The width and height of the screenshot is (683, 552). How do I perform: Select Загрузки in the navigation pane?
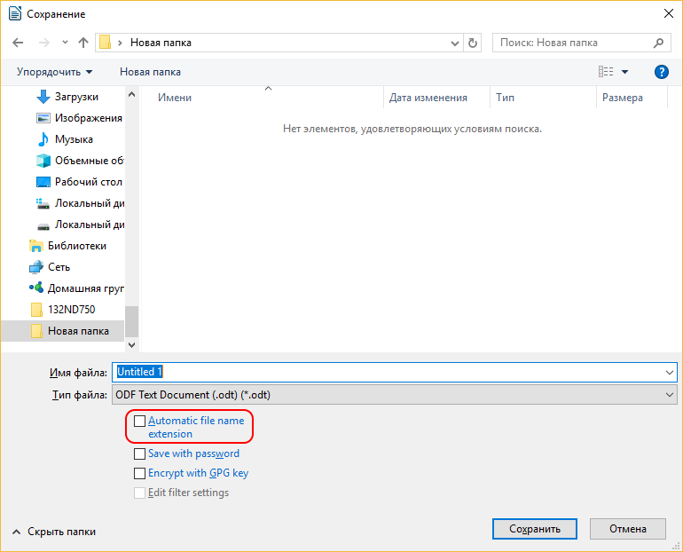tap(76, 97)
